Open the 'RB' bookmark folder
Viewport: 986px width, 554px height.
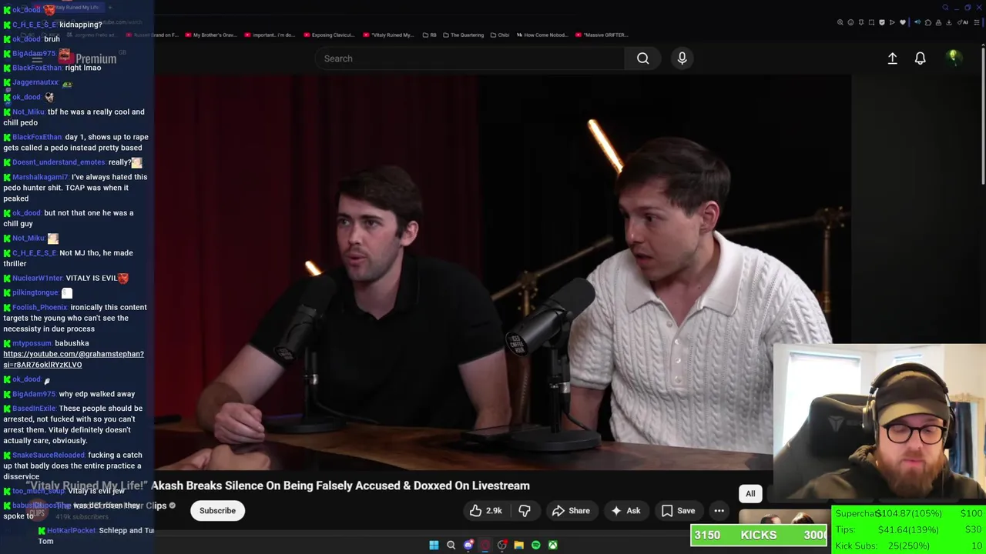tap(429, 35)
